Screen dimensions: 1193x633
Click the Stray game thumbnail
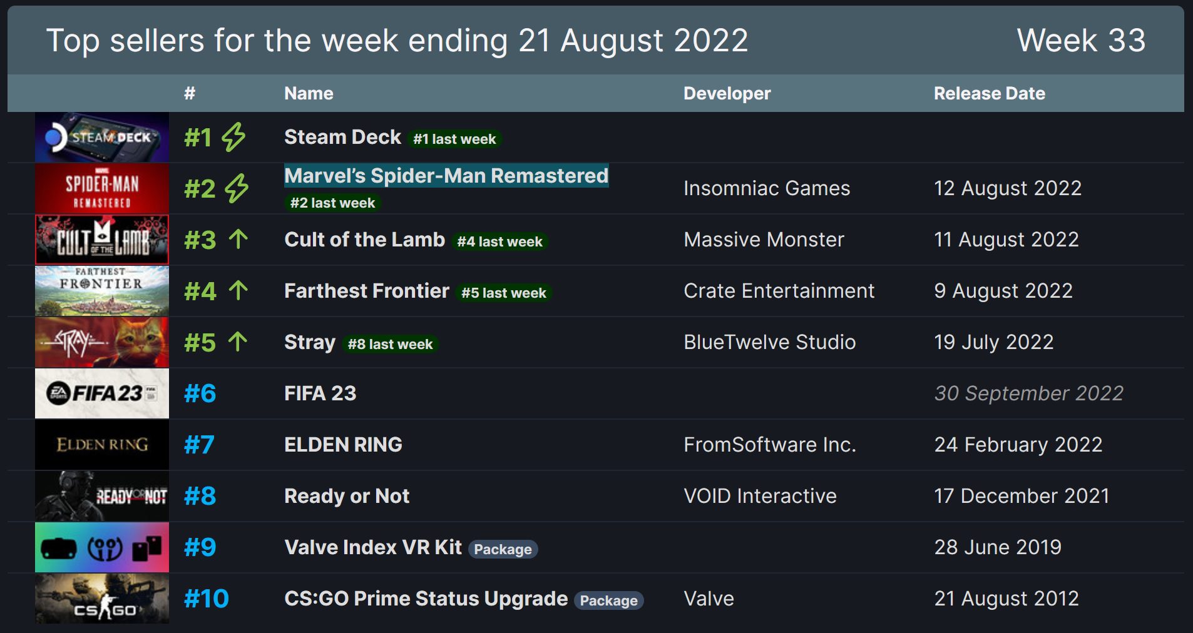tap(102, 343)
